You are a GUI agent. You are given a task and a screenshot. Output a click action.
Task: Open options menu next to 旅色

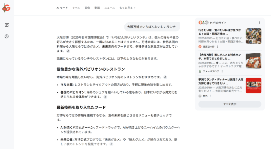click(x=211, y=96)
